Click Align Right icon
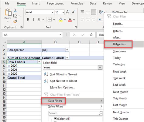144x122 pixels. 94,19
